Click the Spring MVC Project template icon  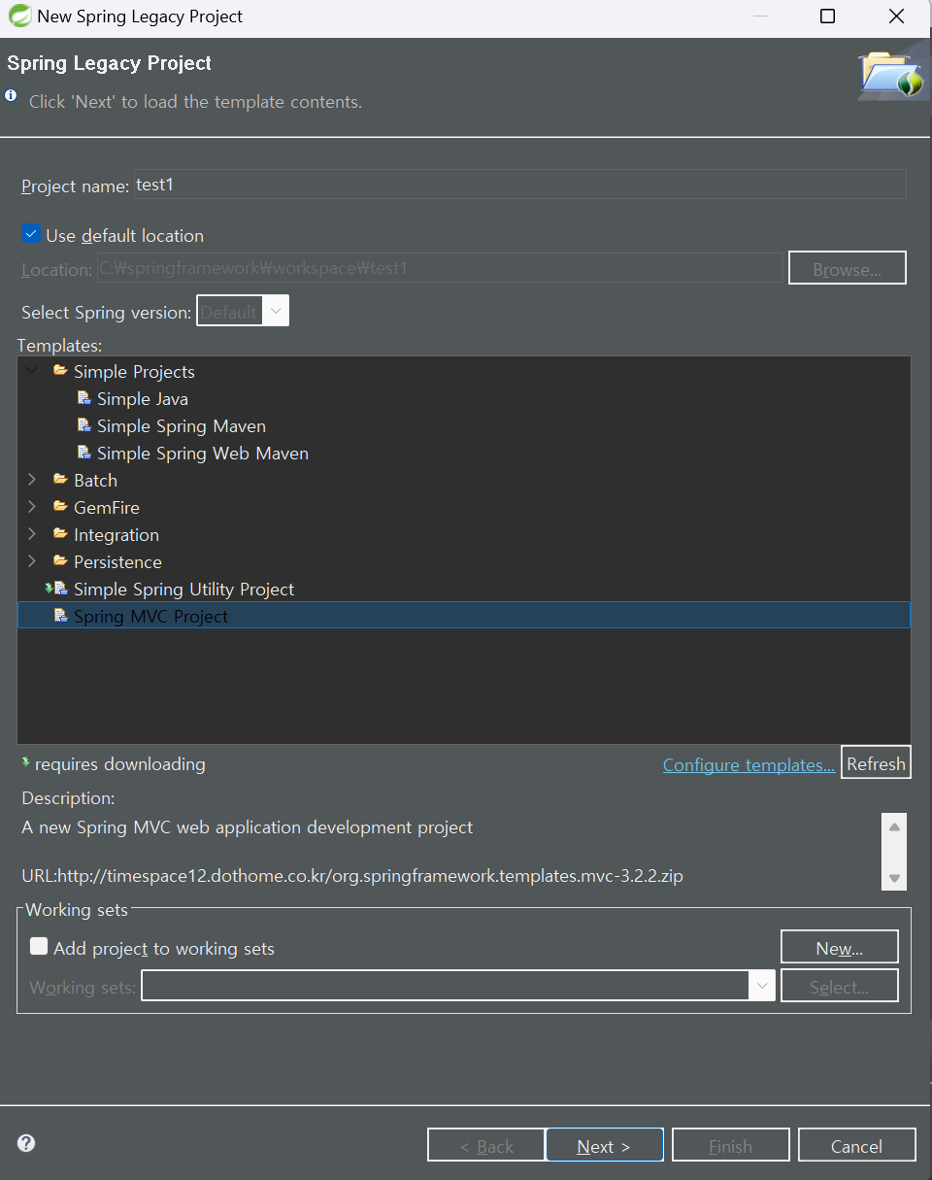click(60, 616)
